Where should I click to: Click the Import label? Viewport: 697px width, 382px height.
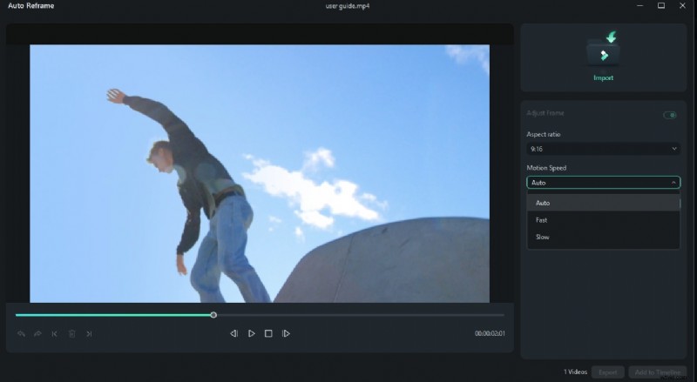pos(603,77)
